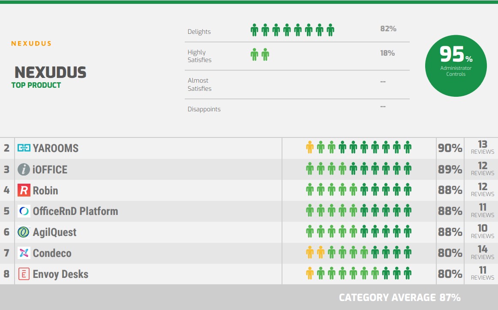Select the "Almost Satisfies" label

(199, 84)
